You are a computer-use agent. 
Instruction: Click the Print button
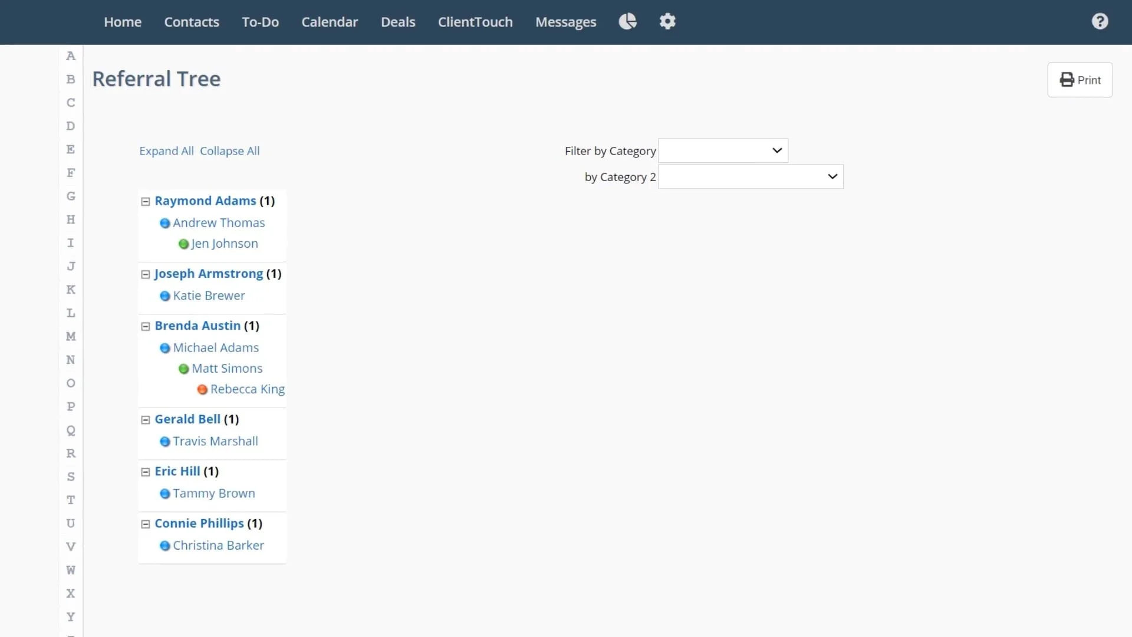(1080, 80)
